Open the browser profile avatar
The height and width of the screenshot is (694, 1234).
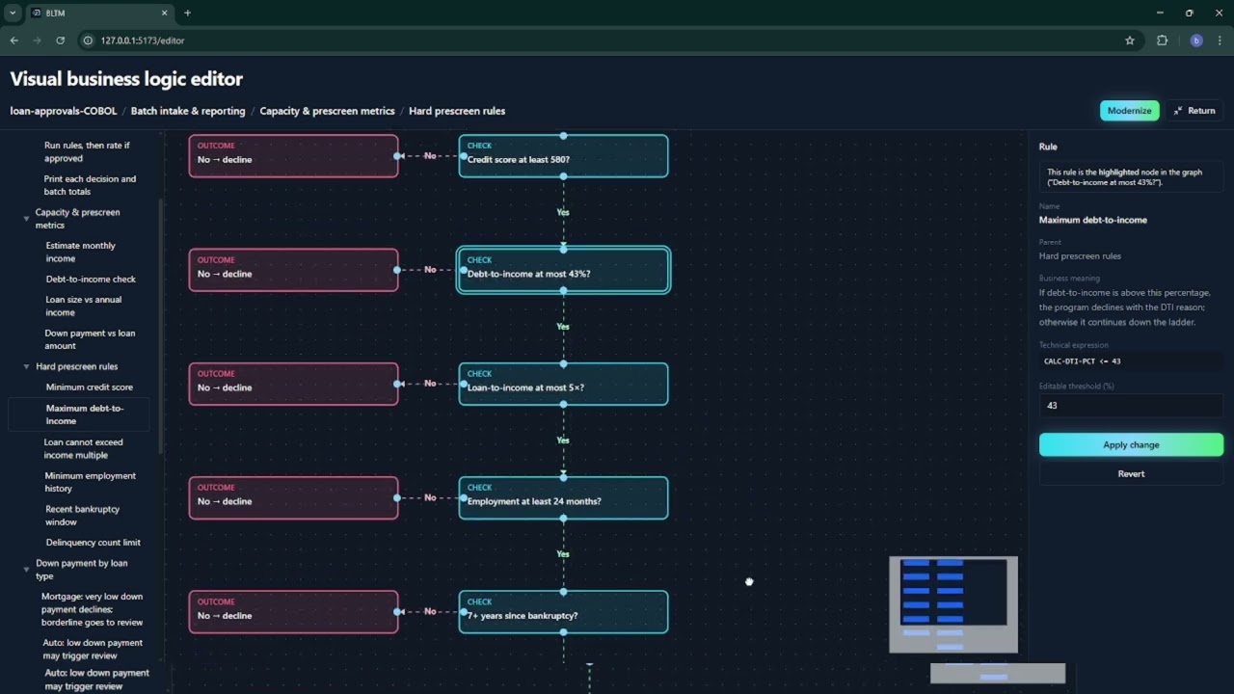[1196, 40]
